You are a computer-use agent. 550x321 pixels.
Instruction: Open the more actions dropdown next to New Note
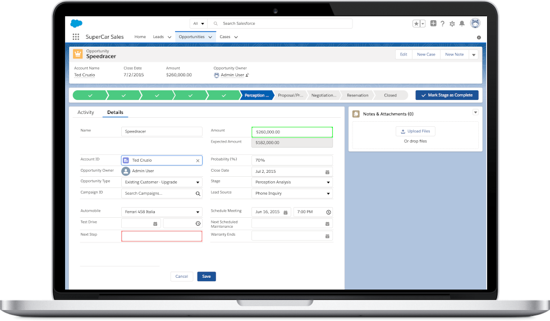tap(474, 54)
